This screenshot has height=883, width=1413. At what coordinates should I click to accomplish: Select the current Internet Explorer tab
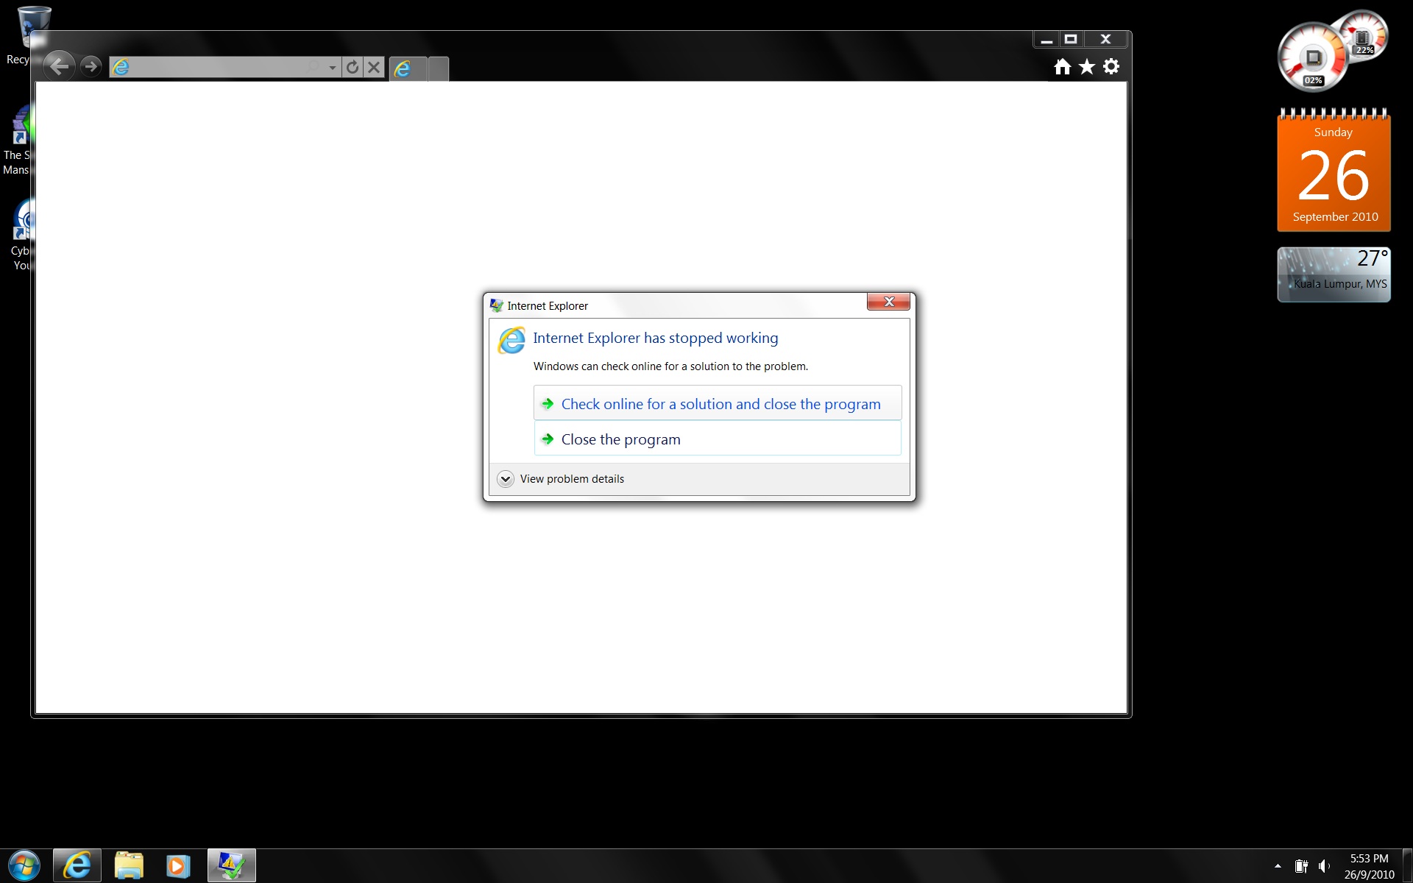(x=408, y=68)
